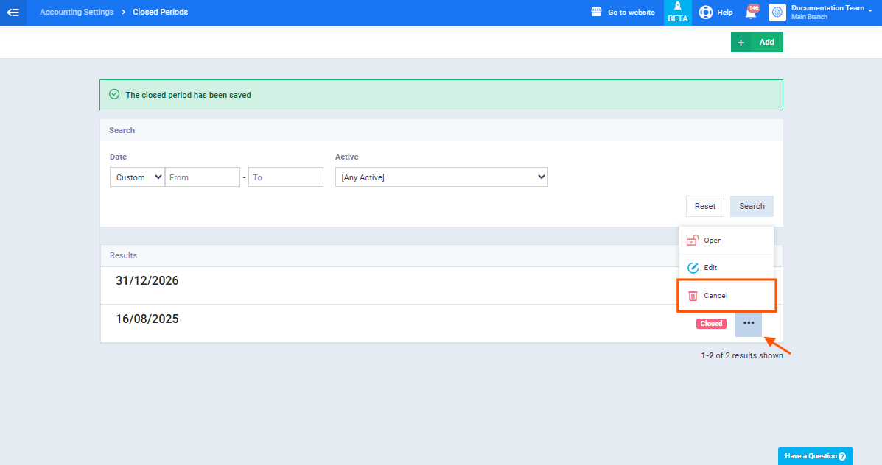The height and width of the screenshot is (465, 882).
Task: Click the To date field
Action: [x=286, y=177]
